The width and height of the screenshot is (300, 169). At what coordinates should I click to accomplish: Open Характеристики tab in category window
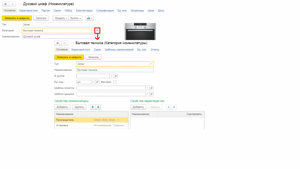coord(81,50)
